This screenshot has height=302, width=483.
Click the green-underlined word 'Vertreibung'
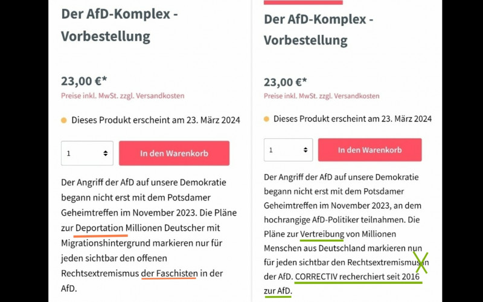[322, 234]
